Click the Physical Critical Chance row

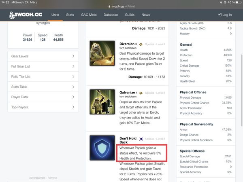click(x=206, y=103)
